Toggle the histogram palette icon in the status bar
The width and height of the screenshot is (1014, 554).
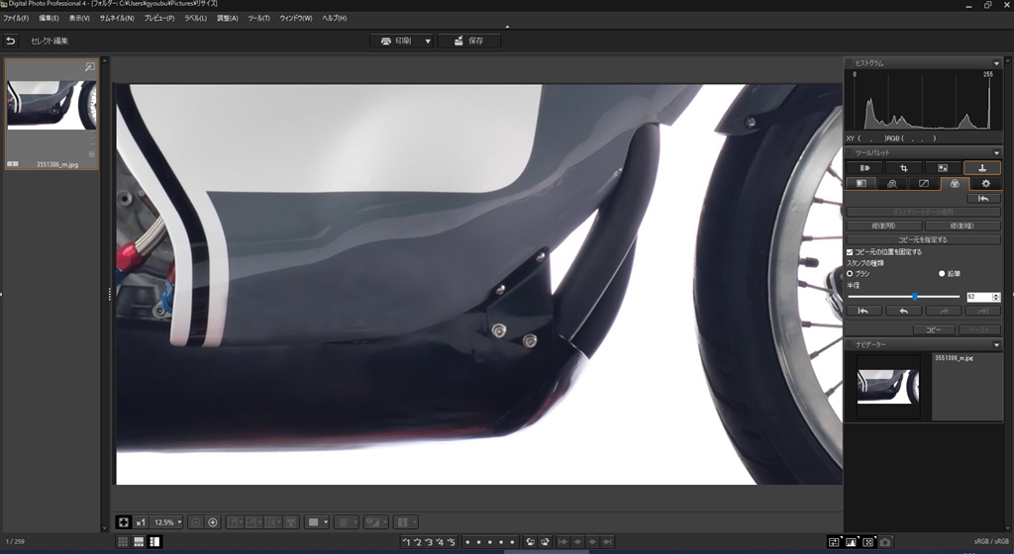coord(851,542)
